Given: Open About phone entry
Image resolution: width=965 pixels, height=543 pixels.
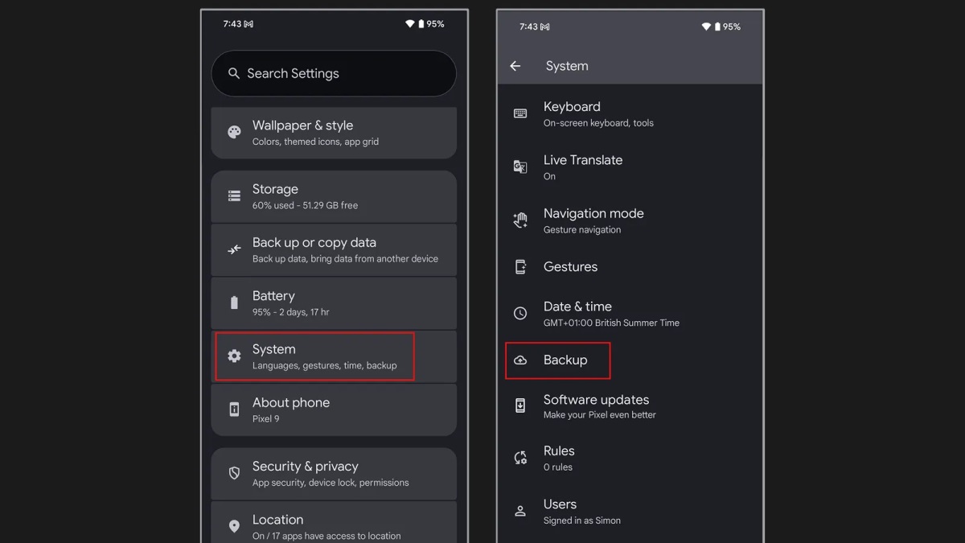Looking at the screenshot, I should point(334,409).
